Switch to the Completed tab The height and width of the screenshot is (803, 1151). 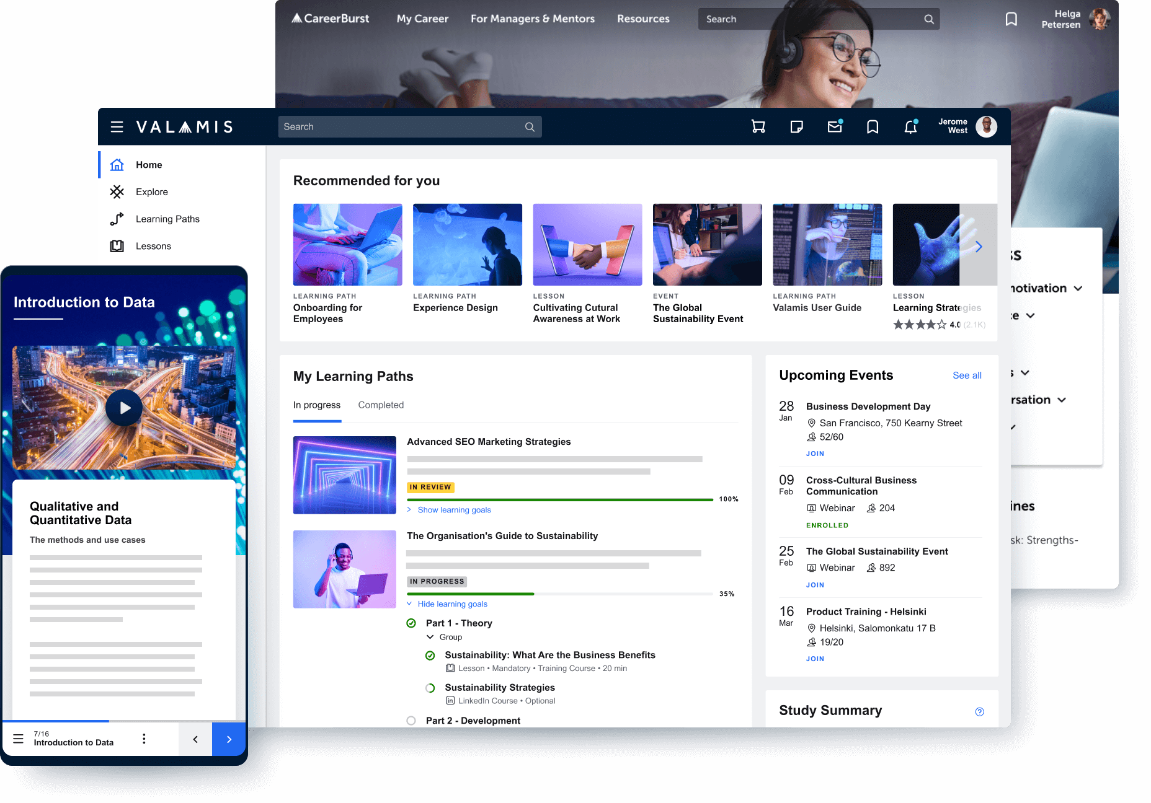tap(381, 405)
